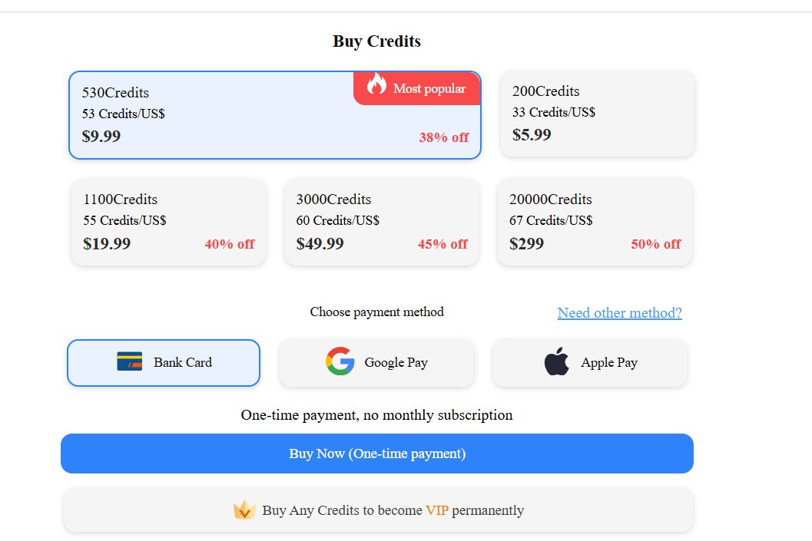Click the VIP crown icon

(244, 510)
